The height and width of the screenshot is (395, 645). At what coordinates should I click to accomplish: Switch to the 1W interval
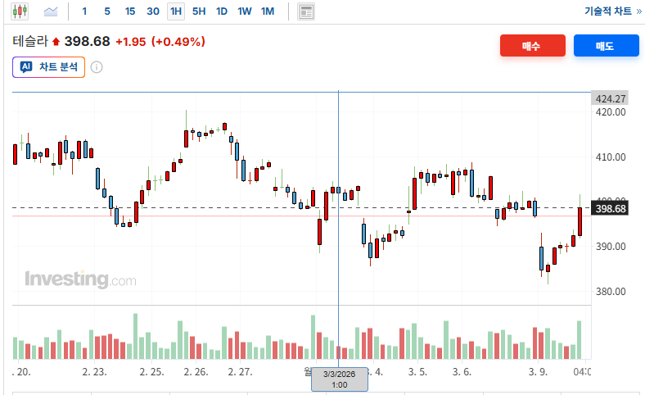(x=245, y=11)
